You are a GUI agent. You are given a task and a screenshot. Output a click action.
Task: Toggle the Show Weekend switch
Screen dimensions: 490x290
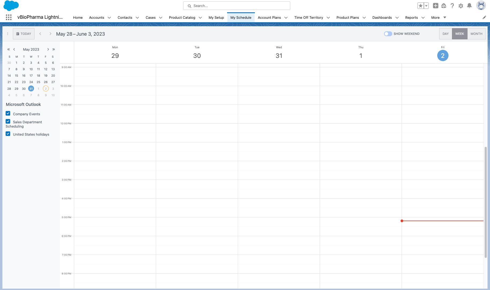pos(388,34)
